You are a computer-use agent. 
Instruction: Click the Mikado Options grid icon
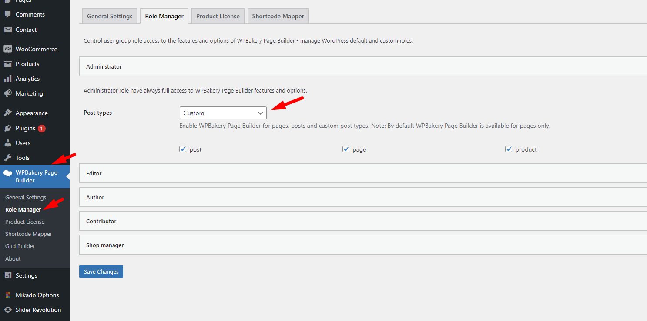(x=7, y=295)
